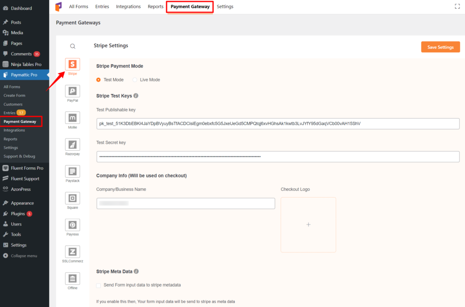
Task: Open the Square gateway settings
Action: click(72, 198)
